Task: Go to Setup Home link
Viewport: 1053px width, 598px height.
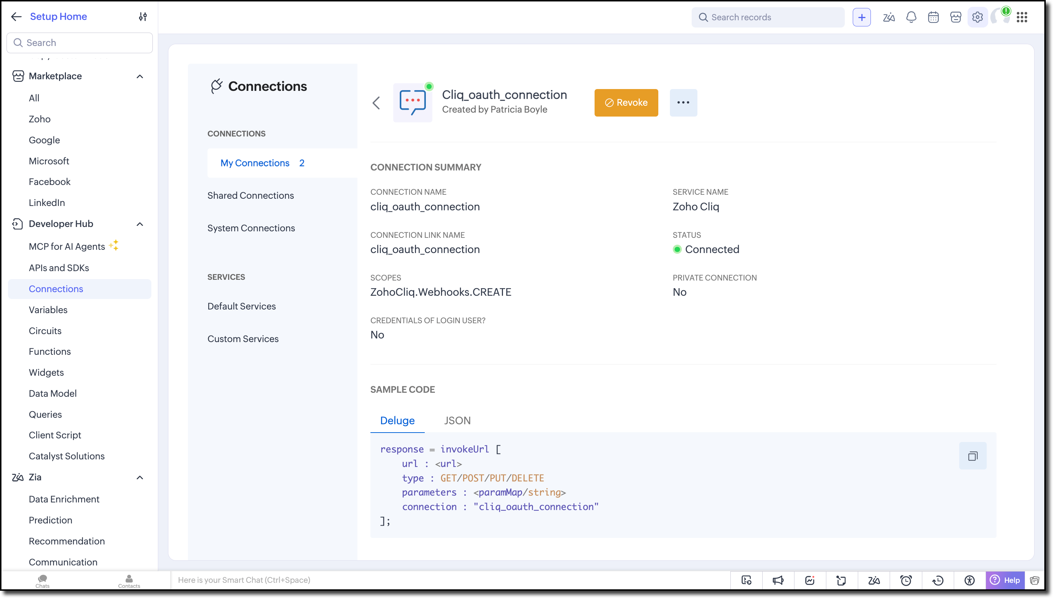Action: point(58,16)
